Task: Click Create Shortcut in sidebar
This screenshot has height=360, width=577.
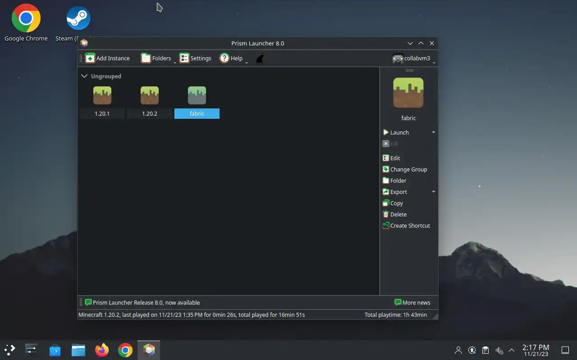Action: [406, 225]
